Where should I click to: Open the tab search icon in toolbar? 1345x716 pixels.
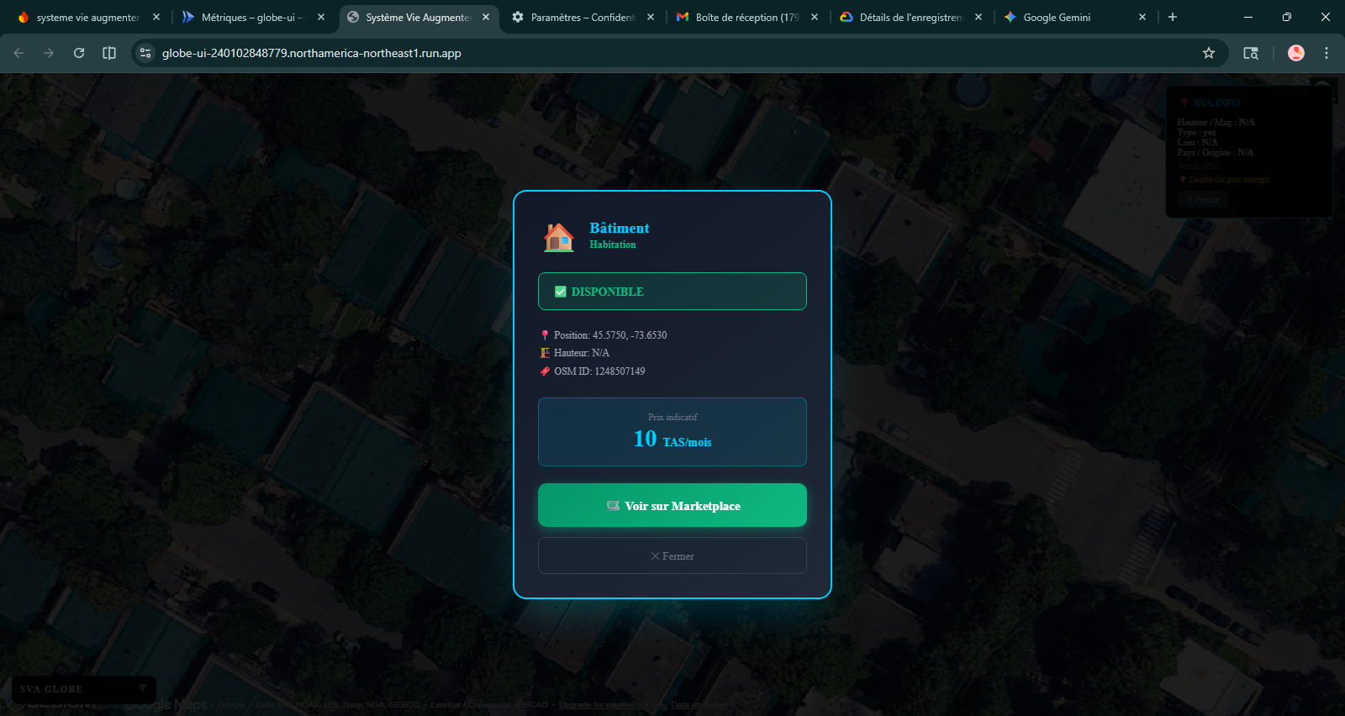coord(1251,53)
